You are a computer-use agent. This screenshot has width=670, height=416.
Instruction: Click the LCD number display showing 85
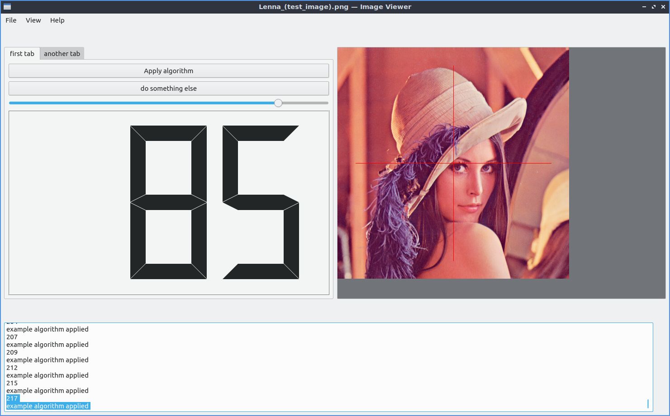pyautogui.click(x=169, y=203)
